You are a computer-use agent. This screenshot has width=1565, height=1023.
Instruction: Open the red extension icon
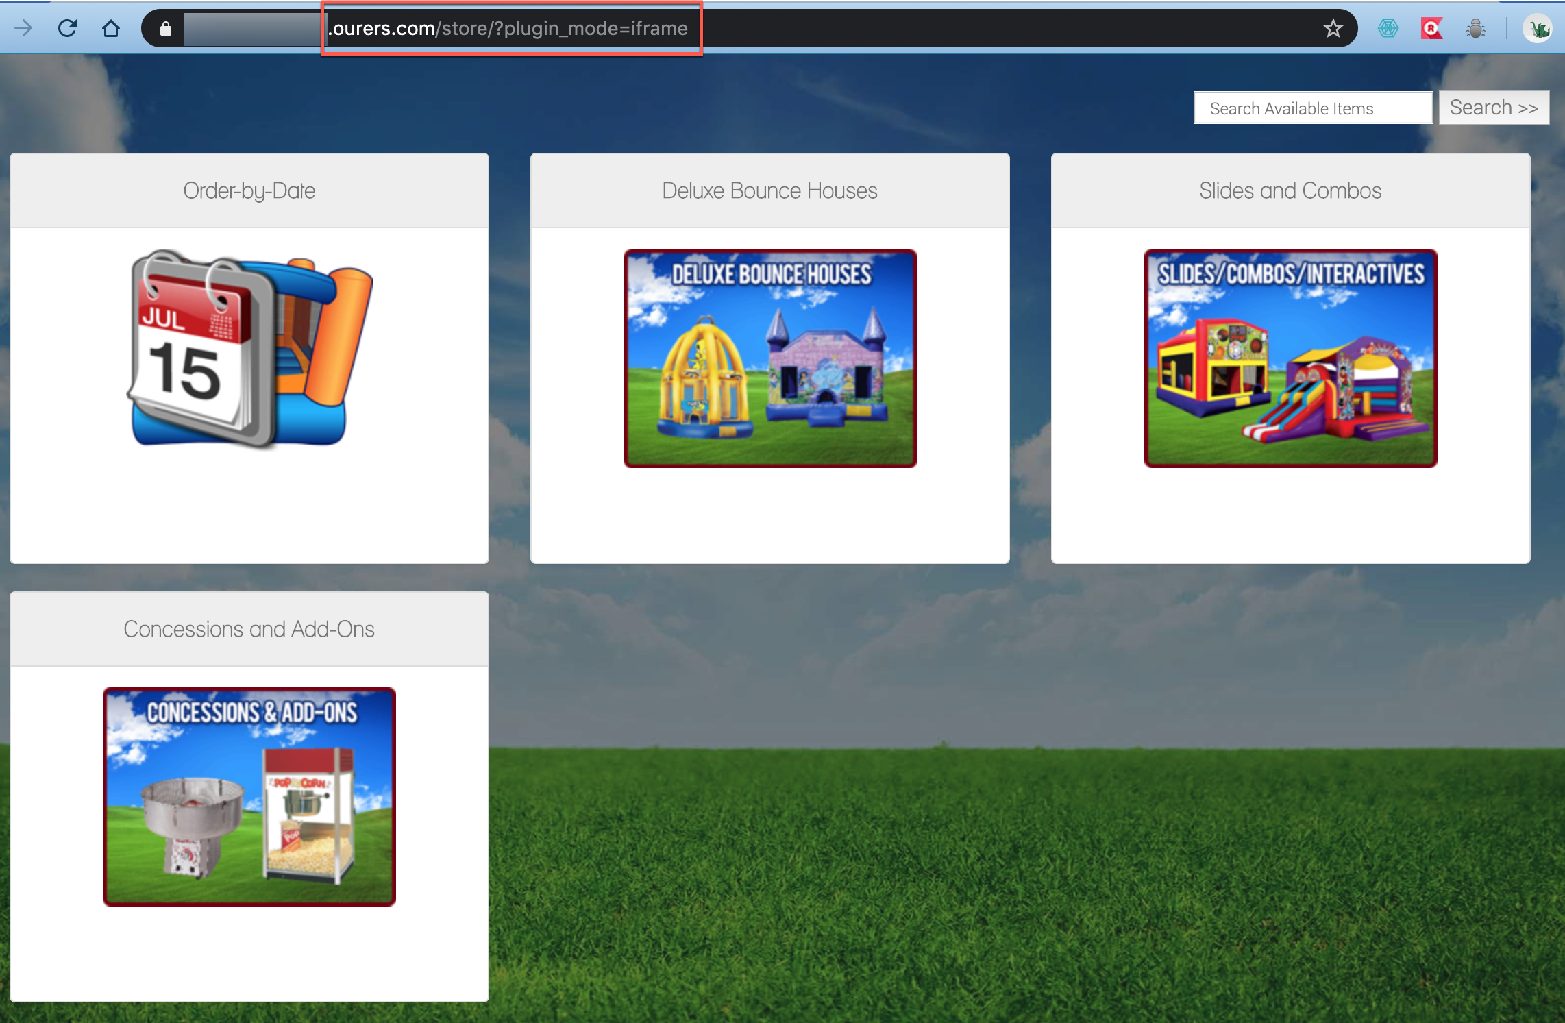1431,29
